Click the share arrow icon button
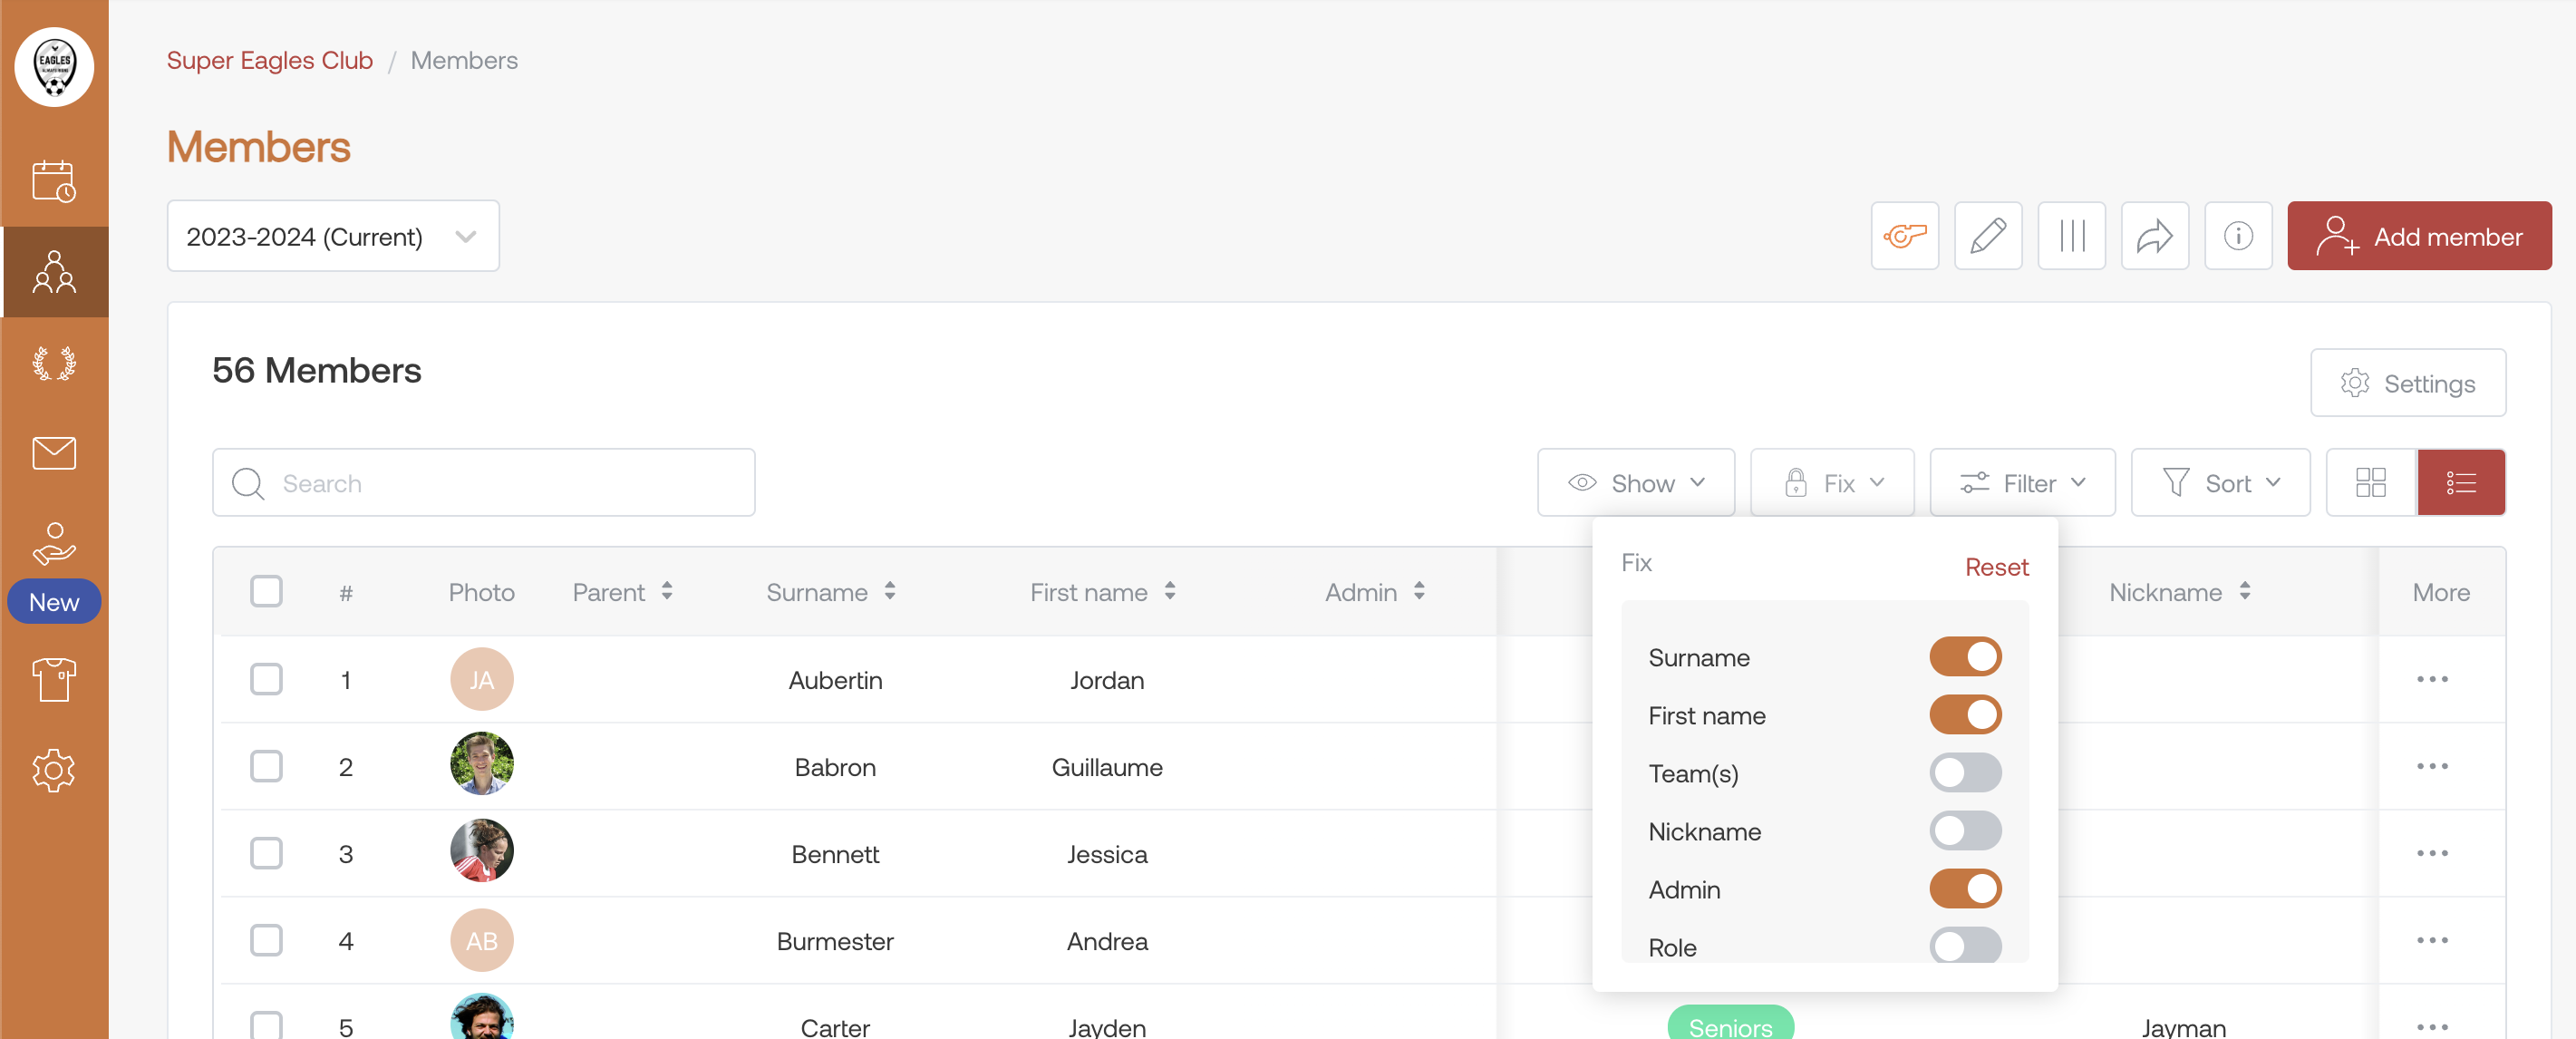Screen dimensions: 2576x1039 point(2155,236)
